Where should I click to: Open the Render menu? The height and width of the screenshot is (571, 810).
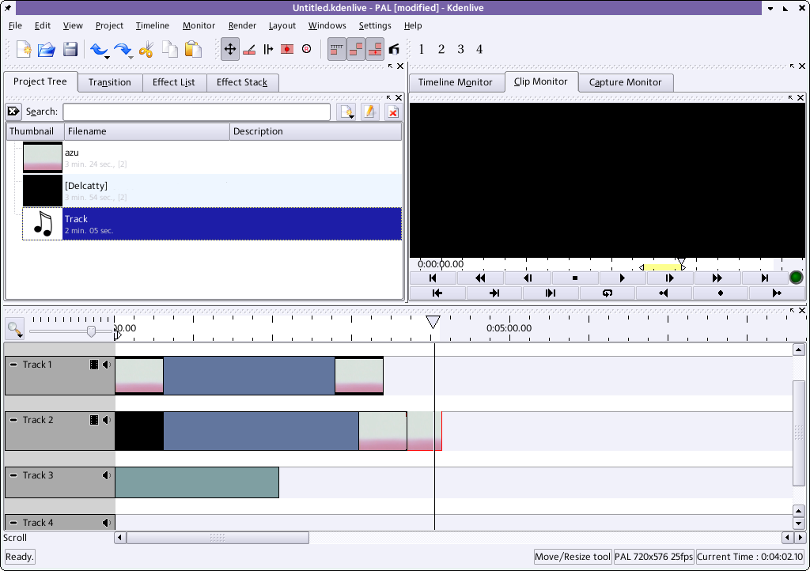242,25
